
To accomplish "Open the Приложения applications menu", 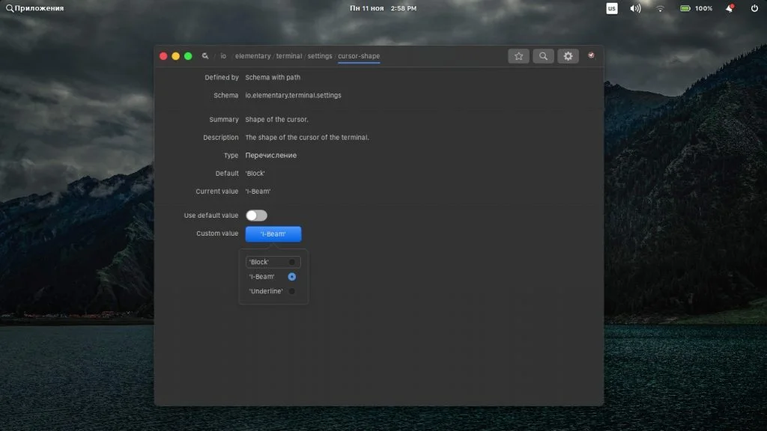I will point(34,8).
